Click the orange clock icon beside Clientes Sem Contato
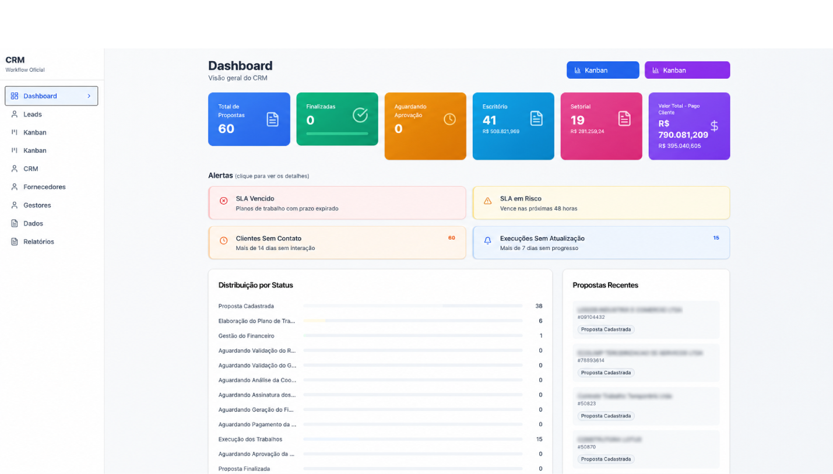833x474 pixels. click(224, 240)
